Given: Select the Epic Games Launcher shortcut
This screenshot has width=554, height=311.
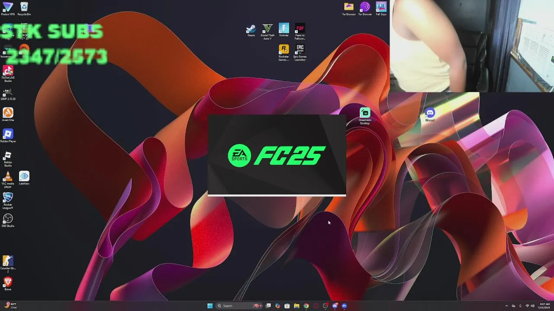Looking at the screenshot, I should [x=300, y=53].
